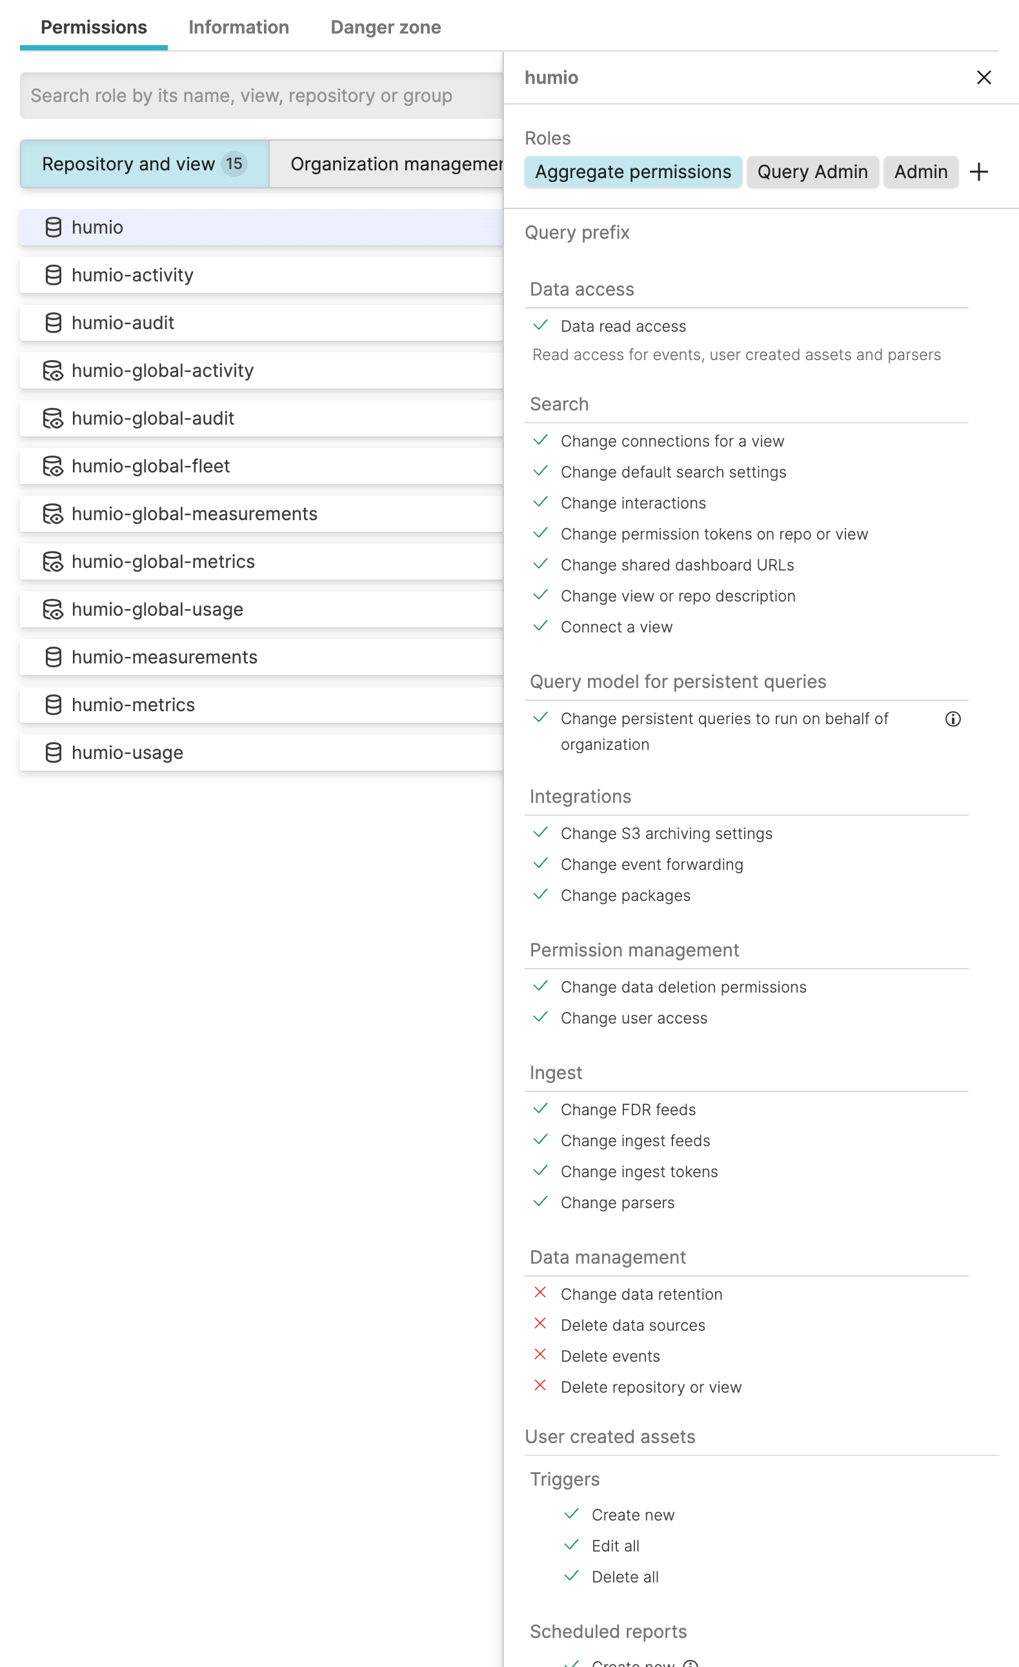
Task: Add a new role using the plus icon
Action: click(x=979, y=172)
